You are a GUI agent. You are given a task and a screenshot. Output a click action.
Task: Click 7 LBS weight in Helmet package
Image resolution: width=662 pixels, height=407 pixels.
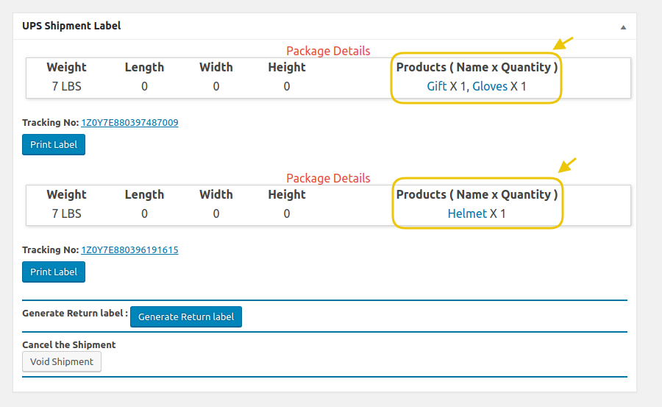coord(66,213)
